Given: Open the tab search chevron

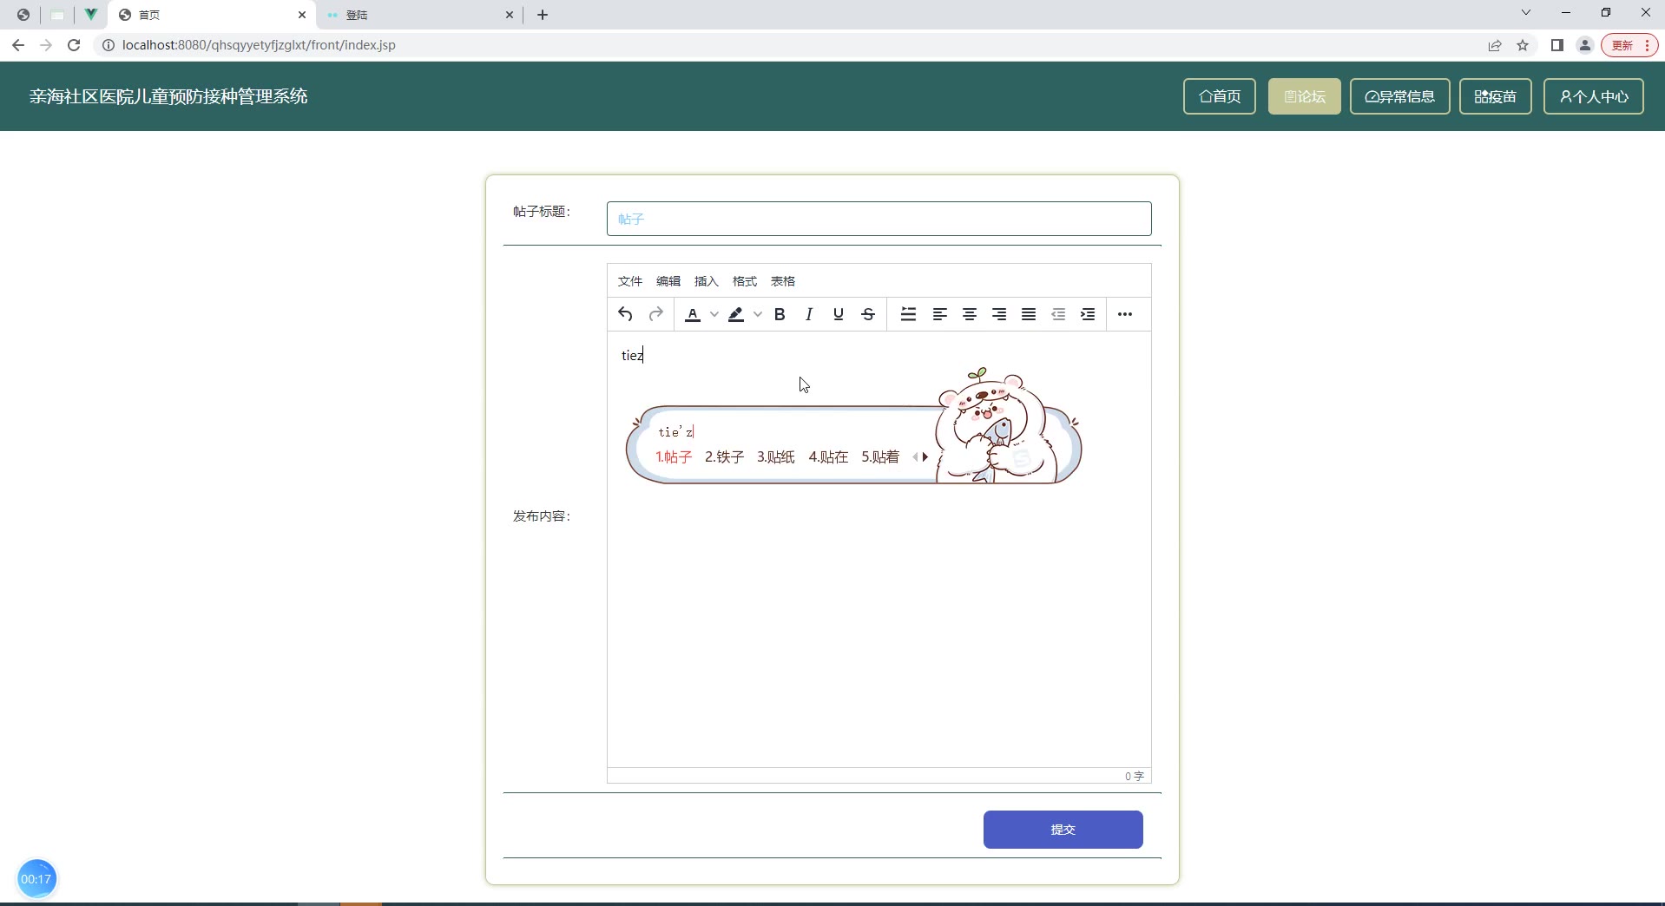Looking at the screenshot, I should (1526, 13).
